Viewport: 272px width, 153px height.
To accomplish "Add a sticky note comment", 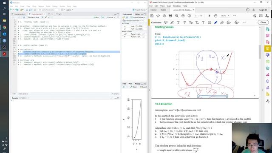I will tap(166, 23).
